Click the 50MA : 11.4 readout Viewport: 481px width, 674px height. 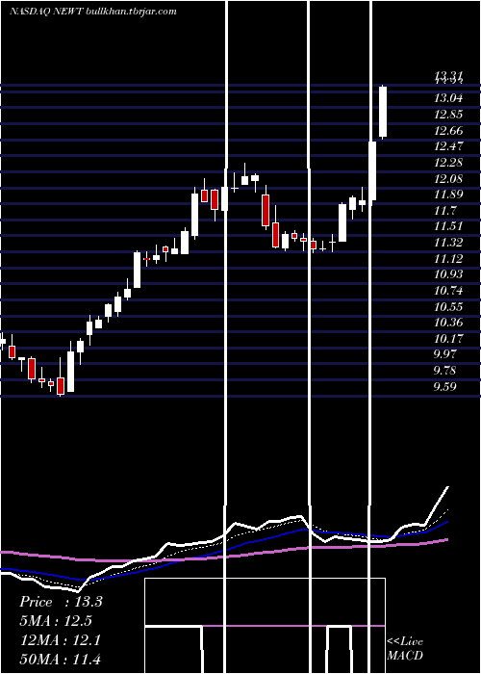pos(61,659)
